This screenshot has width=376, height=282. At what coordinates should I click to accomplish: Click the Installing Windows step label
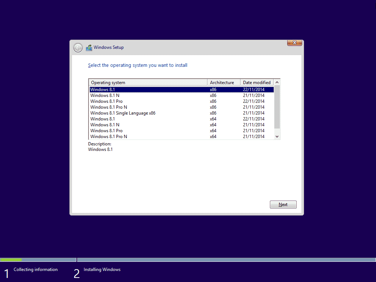tap(102, 269)
